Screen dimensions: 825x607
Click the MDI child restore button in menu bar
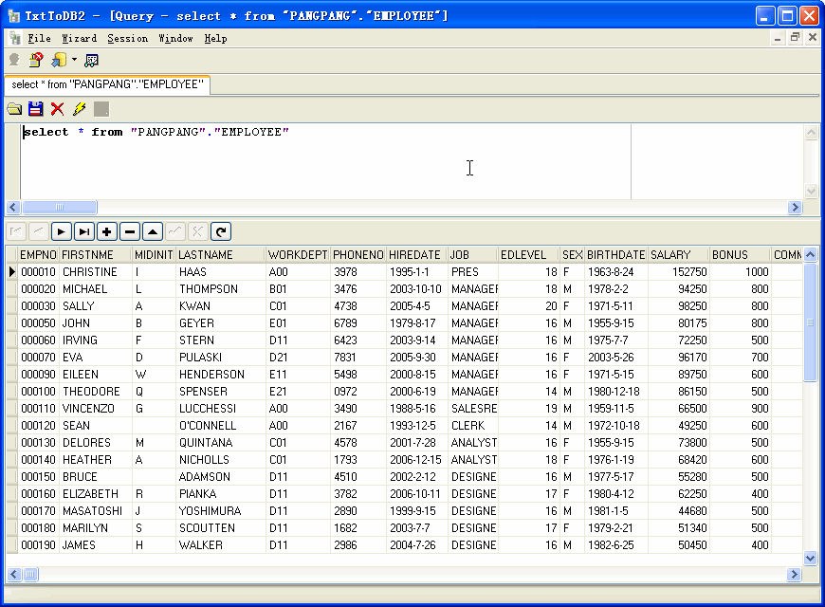795,37
